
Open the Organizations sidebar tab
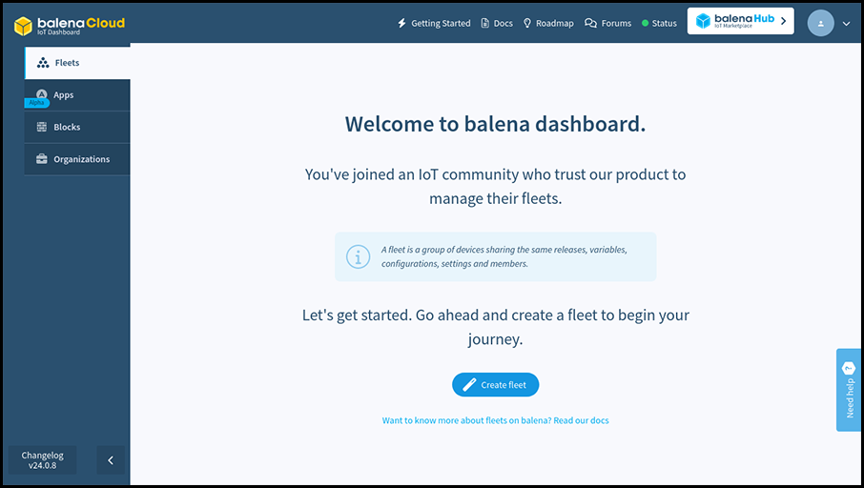pyautogui.click(x=77, y=159)
